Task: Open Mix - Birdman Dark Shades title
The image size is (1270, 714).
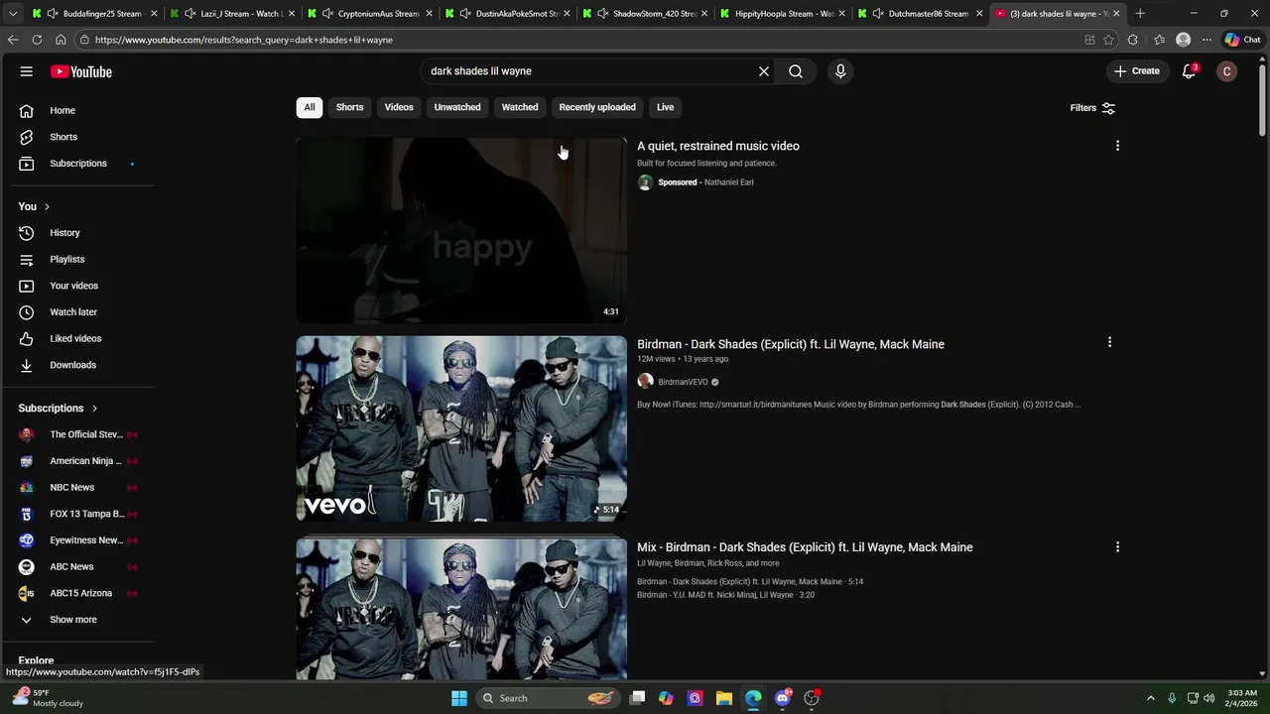Action: point(805,547)
